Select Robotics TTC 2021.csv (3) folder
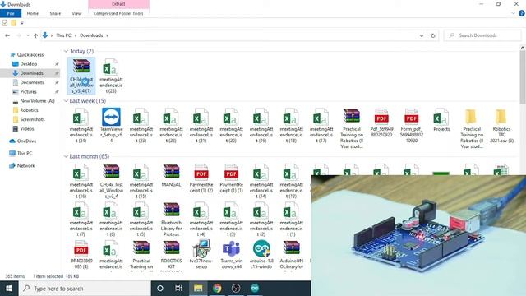This screenshot has height=296, width=526. click(501, 126)
